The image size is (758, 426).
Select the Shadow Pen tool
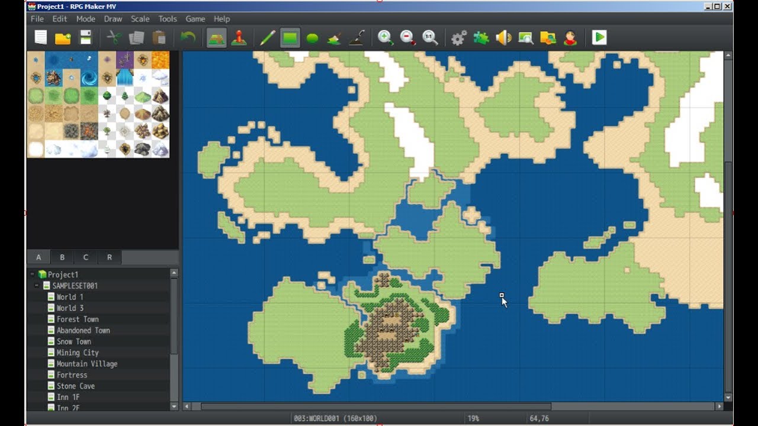[356, 38]
